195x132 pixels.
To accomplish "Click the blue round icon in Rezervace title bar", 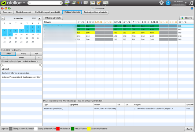I will pos(192,8).
